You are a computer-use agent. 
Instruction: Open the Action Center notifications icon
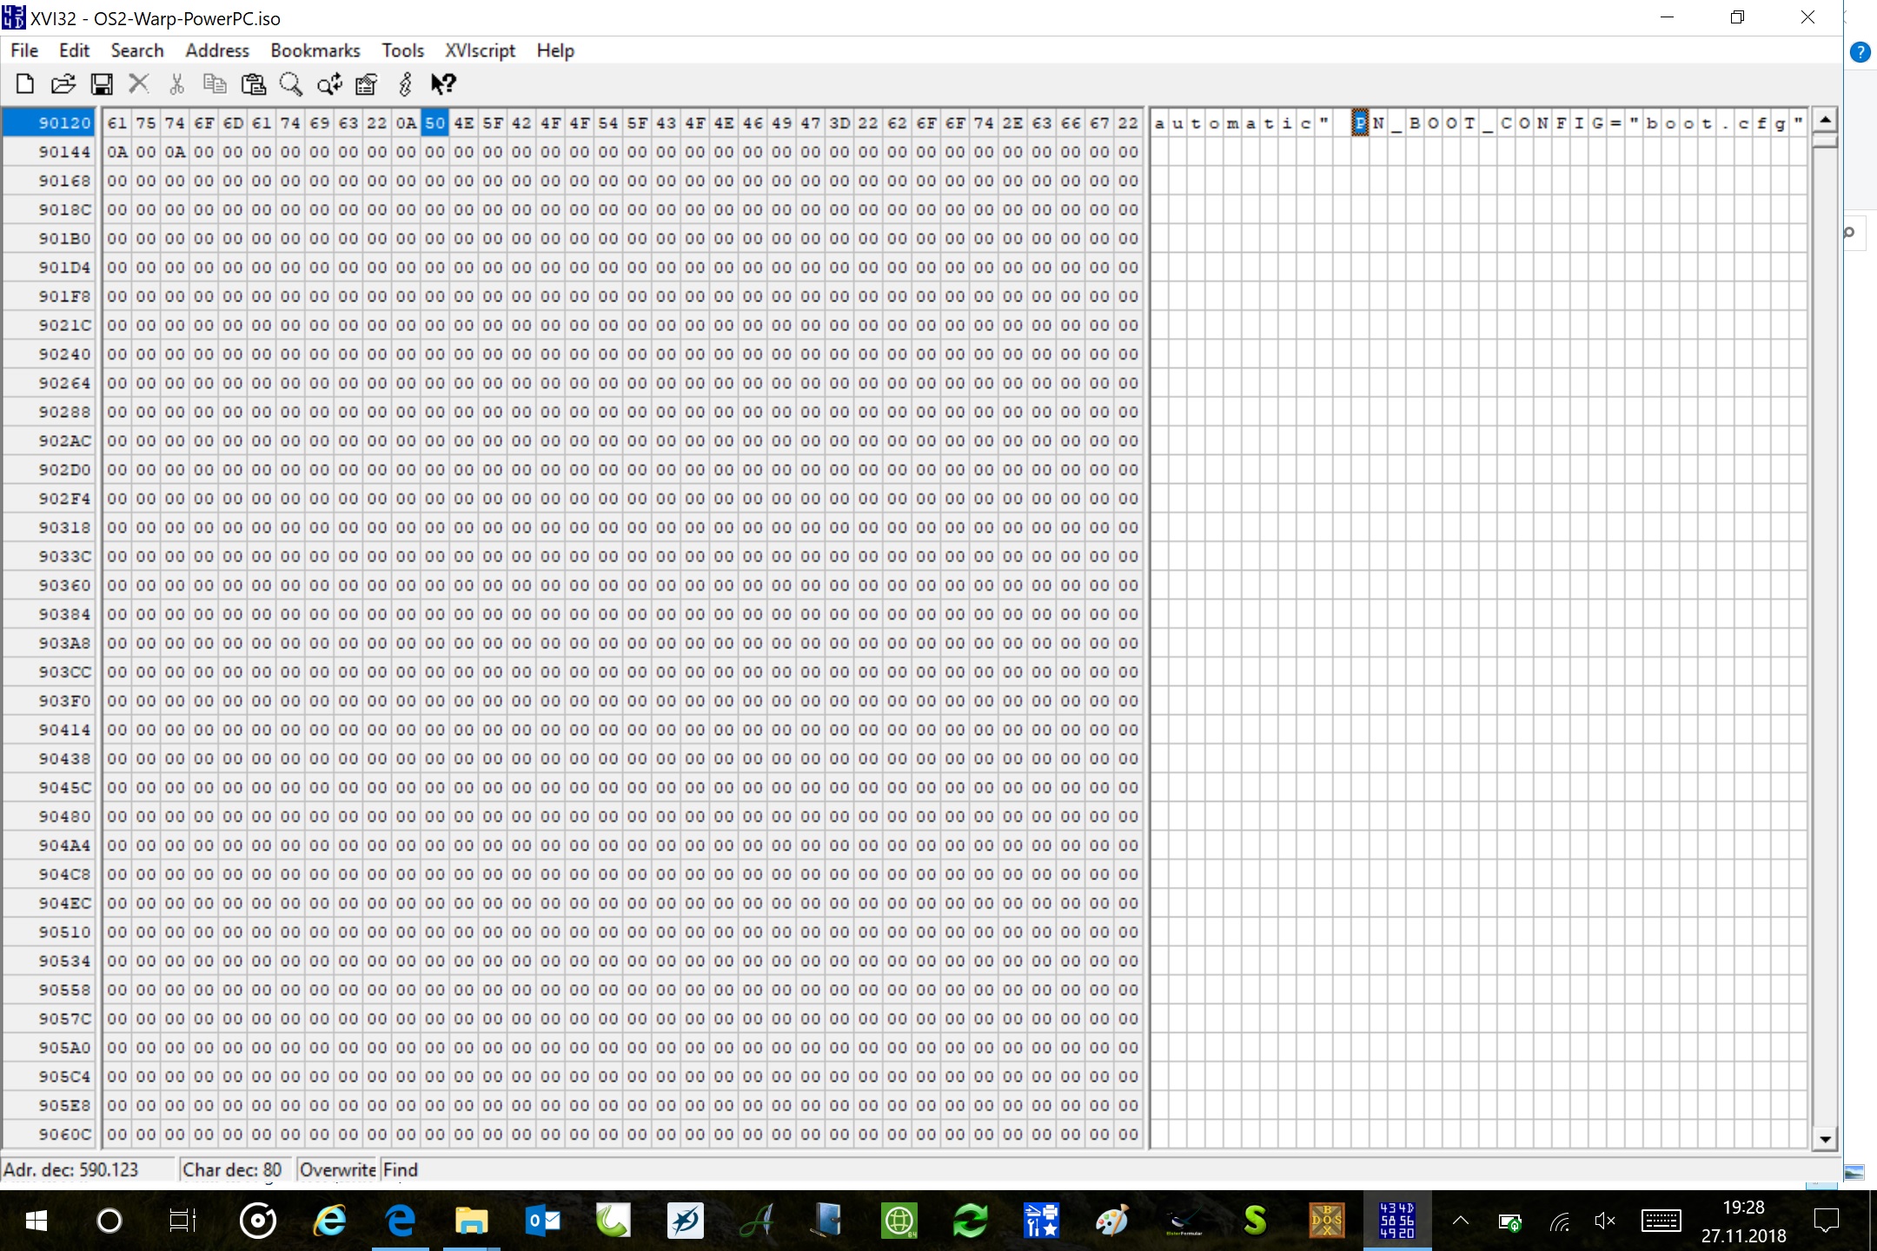(1827, 1221)
